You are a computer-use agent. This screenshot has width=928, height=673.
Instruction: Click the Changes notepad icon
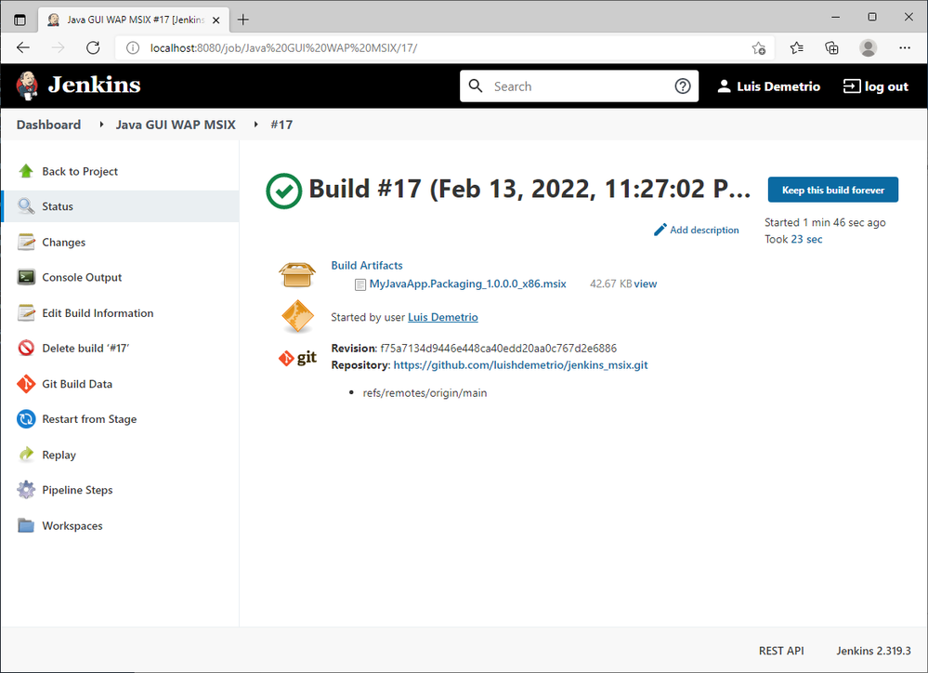pyautogui.click(x=26, y=242)
